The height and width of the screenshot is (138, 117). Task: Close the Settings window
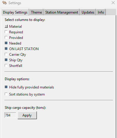(113, 3)
